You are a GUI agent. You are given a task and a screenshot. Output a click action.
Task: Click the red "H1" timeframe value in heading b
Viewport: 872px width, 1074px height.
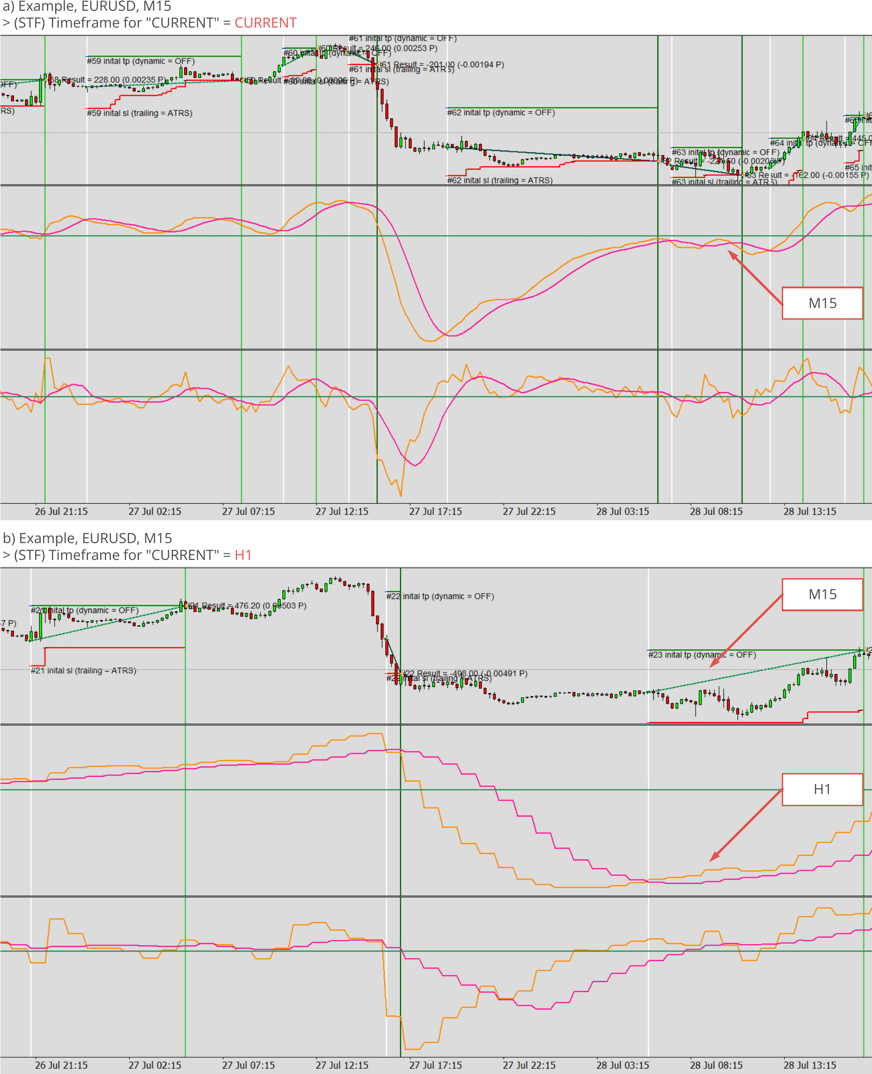[x=243, y=555]
